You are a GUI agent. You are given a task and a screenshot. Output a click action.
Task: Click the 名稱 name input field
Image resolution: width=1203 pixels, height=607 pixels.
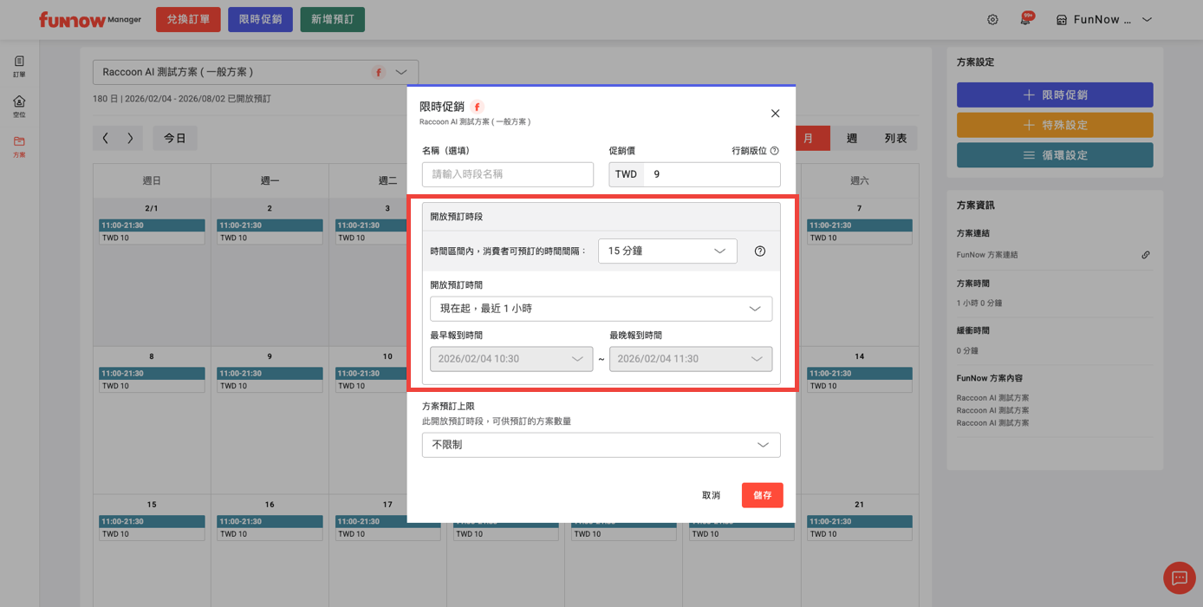coord(507,174)
